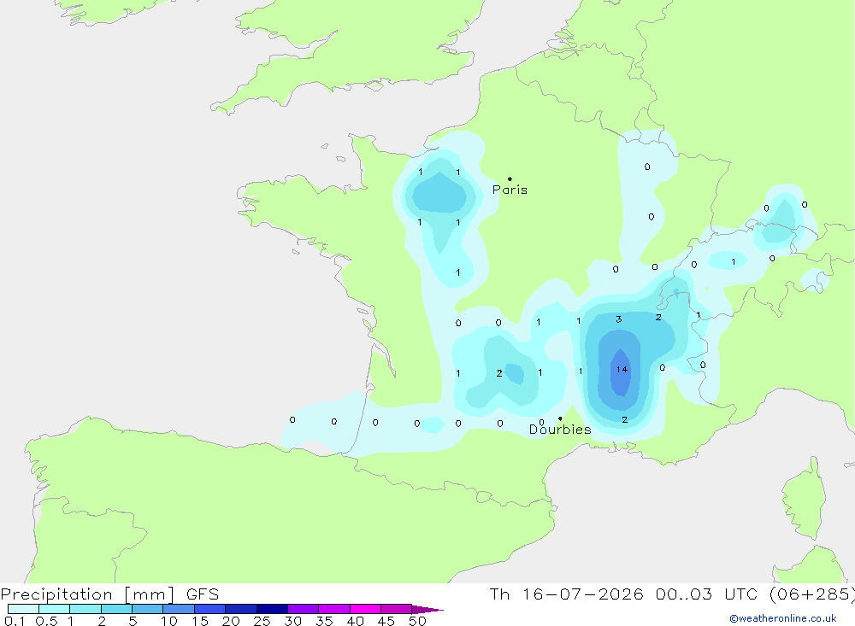
Task: Select the Paris city label
Action: 510,190
